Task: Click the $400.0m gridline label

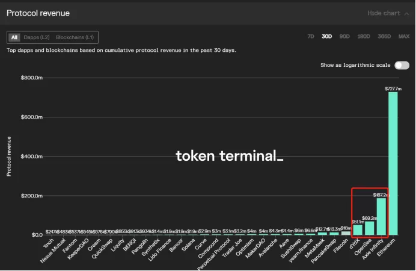Action: point(32,156)
